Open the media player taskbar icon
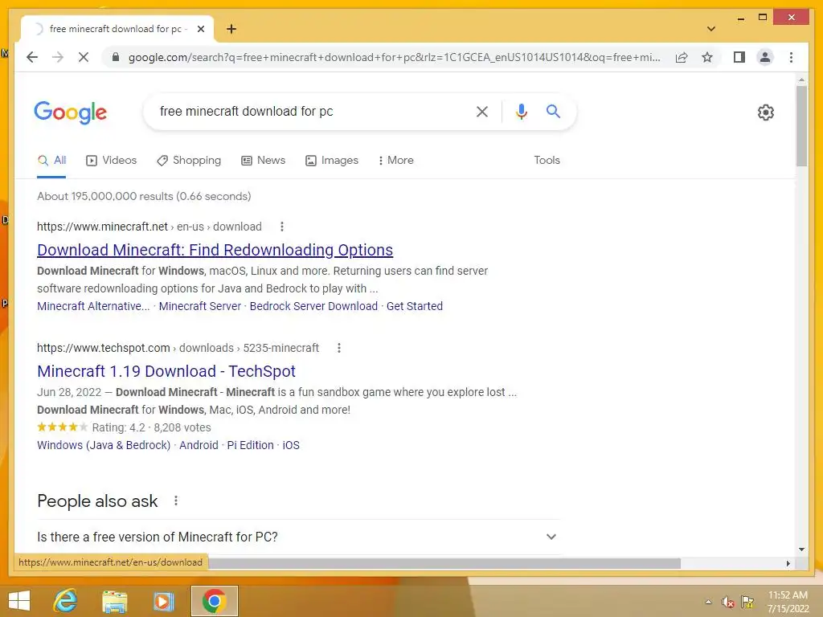The height and width of the screenshot is (617, 823). [x=163, y=601]
